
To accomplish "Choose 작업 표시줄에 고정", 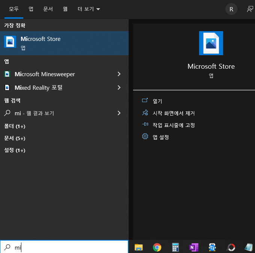I will [x=174, y=125].
